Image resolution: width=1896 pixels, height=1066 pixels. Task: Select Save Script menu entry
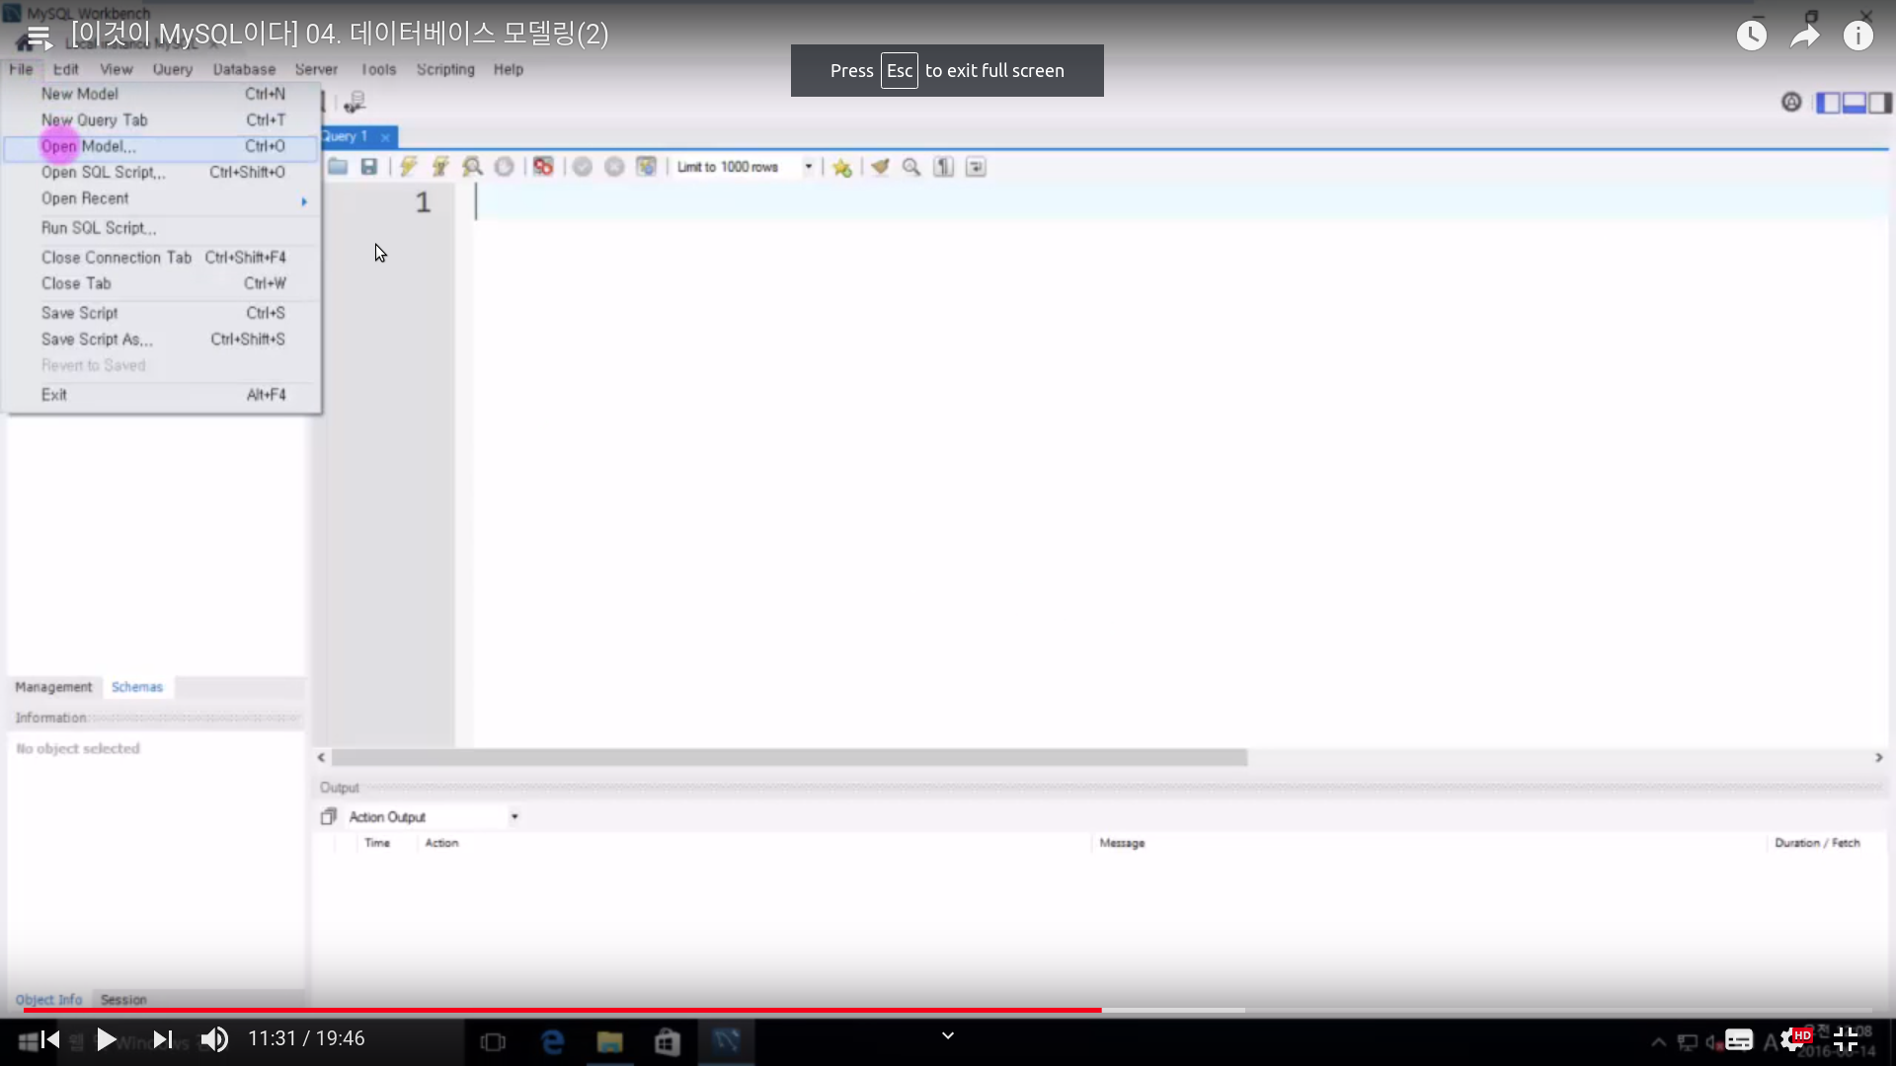point(162,313)
